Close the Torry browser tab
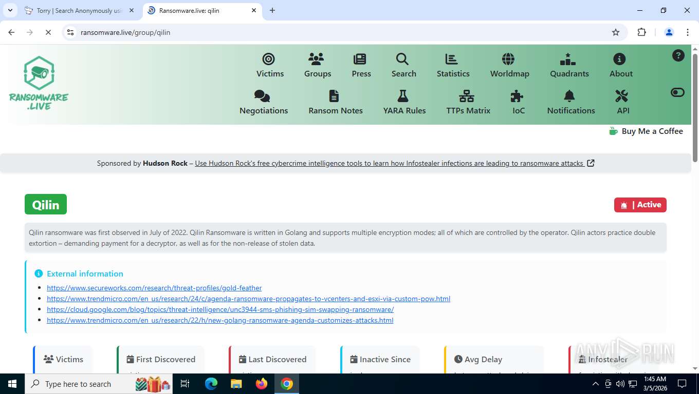This screenshot has width=699, height=394. 132,10
